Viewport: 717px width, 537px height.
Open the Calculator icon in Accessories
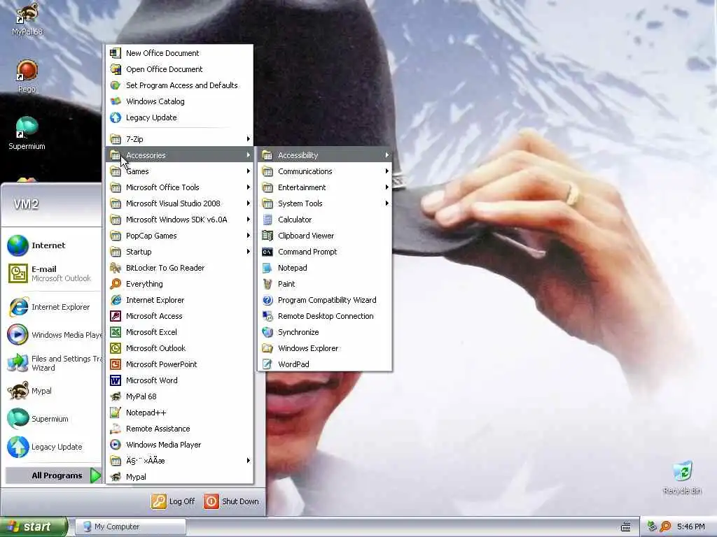coord(267,220)
